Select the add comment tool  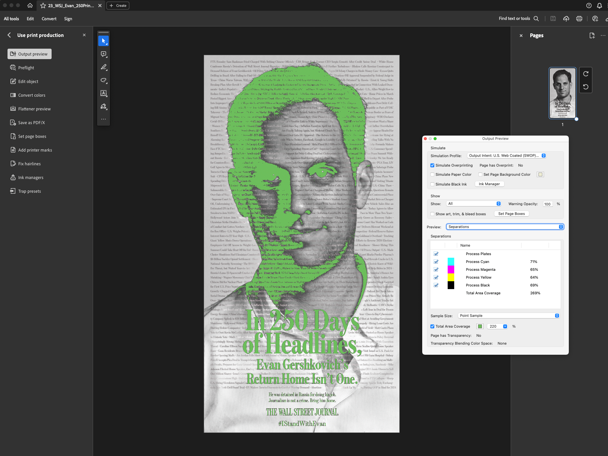coord(104,54)
